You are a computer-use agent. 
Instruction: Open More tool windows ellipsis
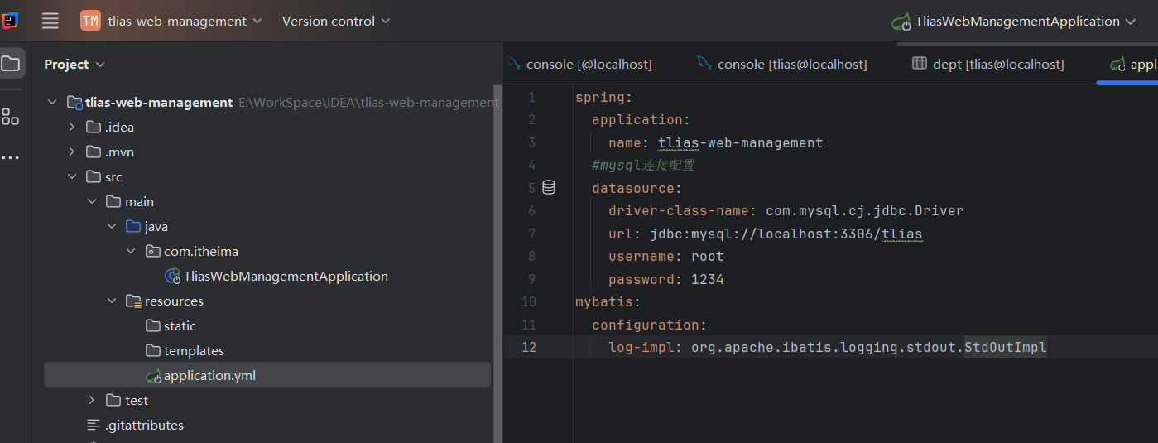(11, 157)
